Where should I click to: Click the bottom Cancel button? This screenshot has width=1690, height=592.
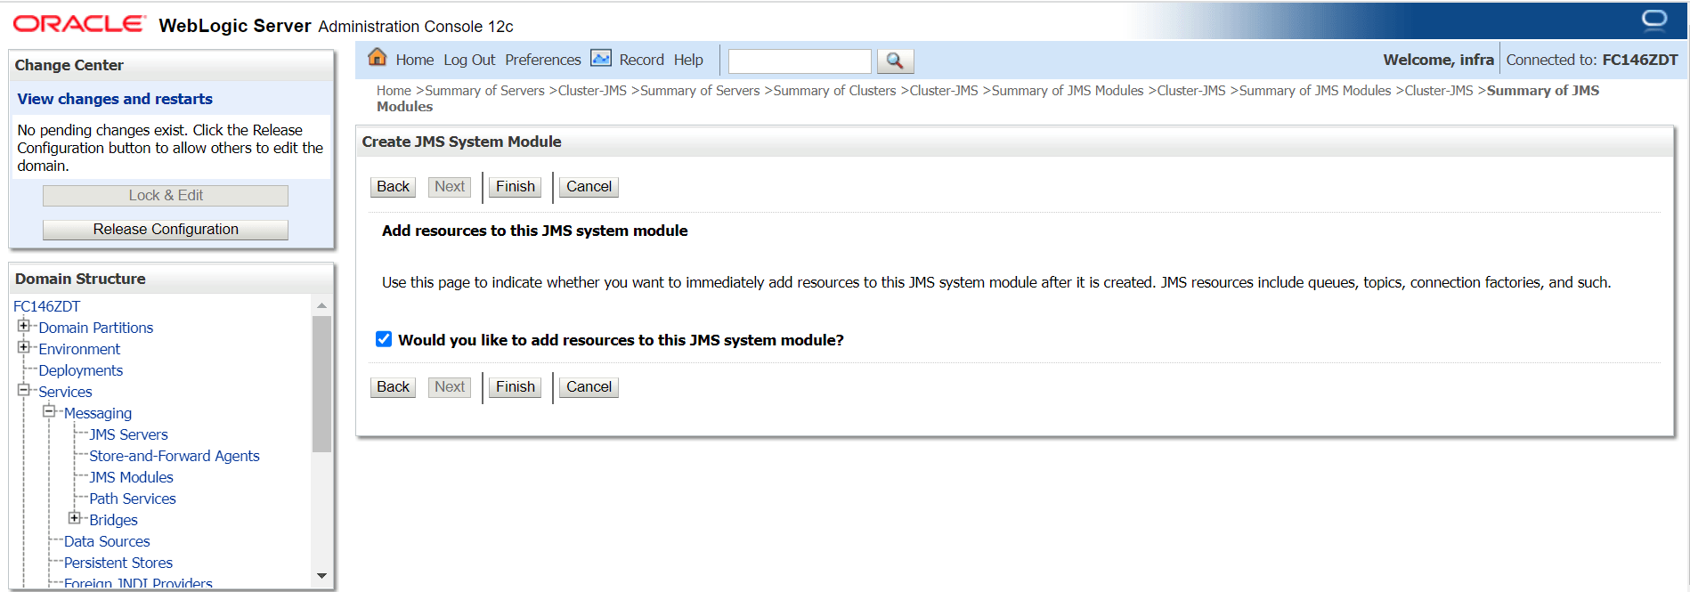589,387
